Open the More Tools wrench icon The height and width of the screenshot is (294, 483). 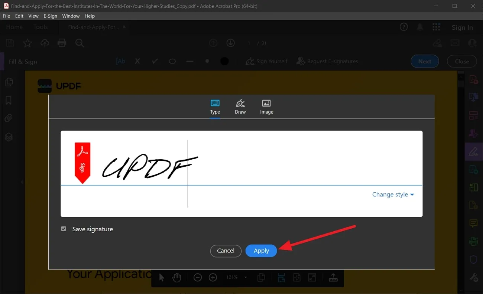(473, 277)
